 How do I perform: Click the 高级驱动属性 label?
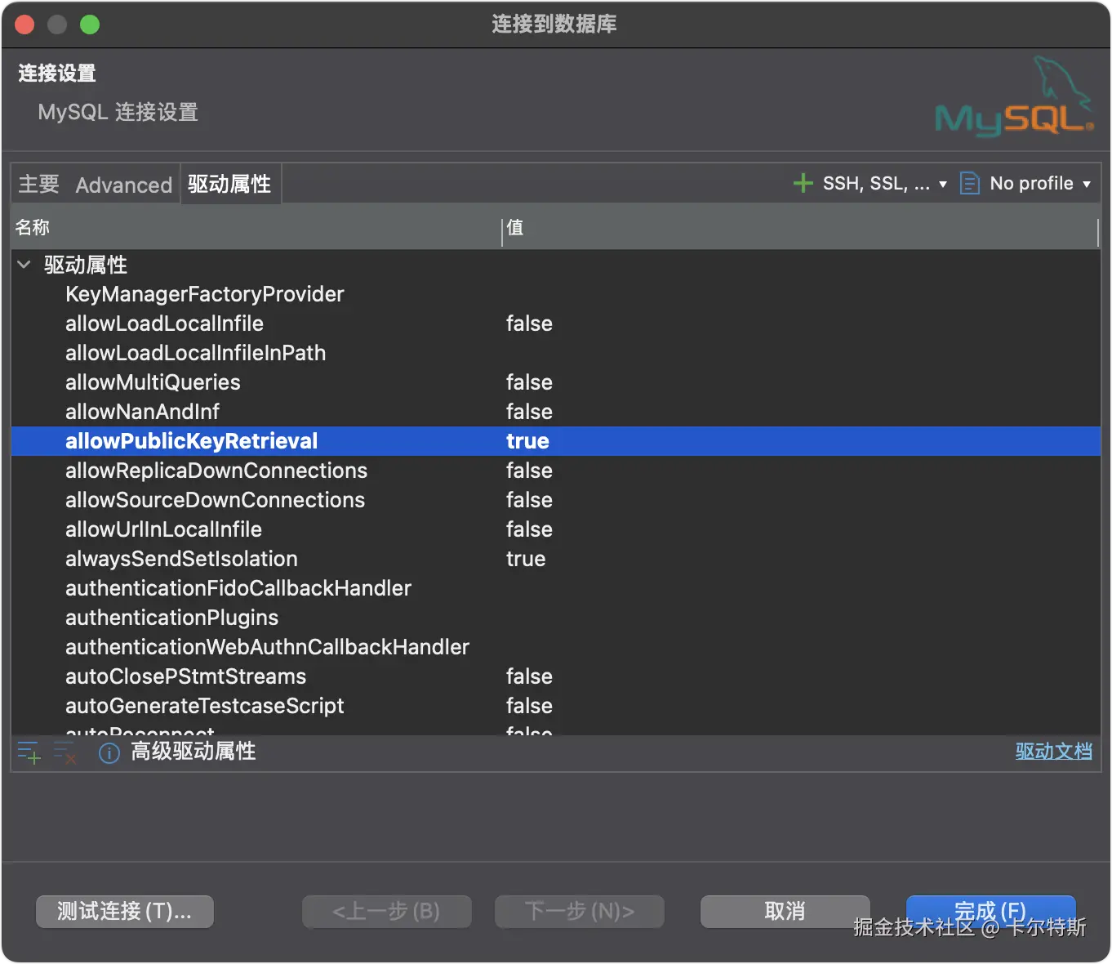[193, 752]
